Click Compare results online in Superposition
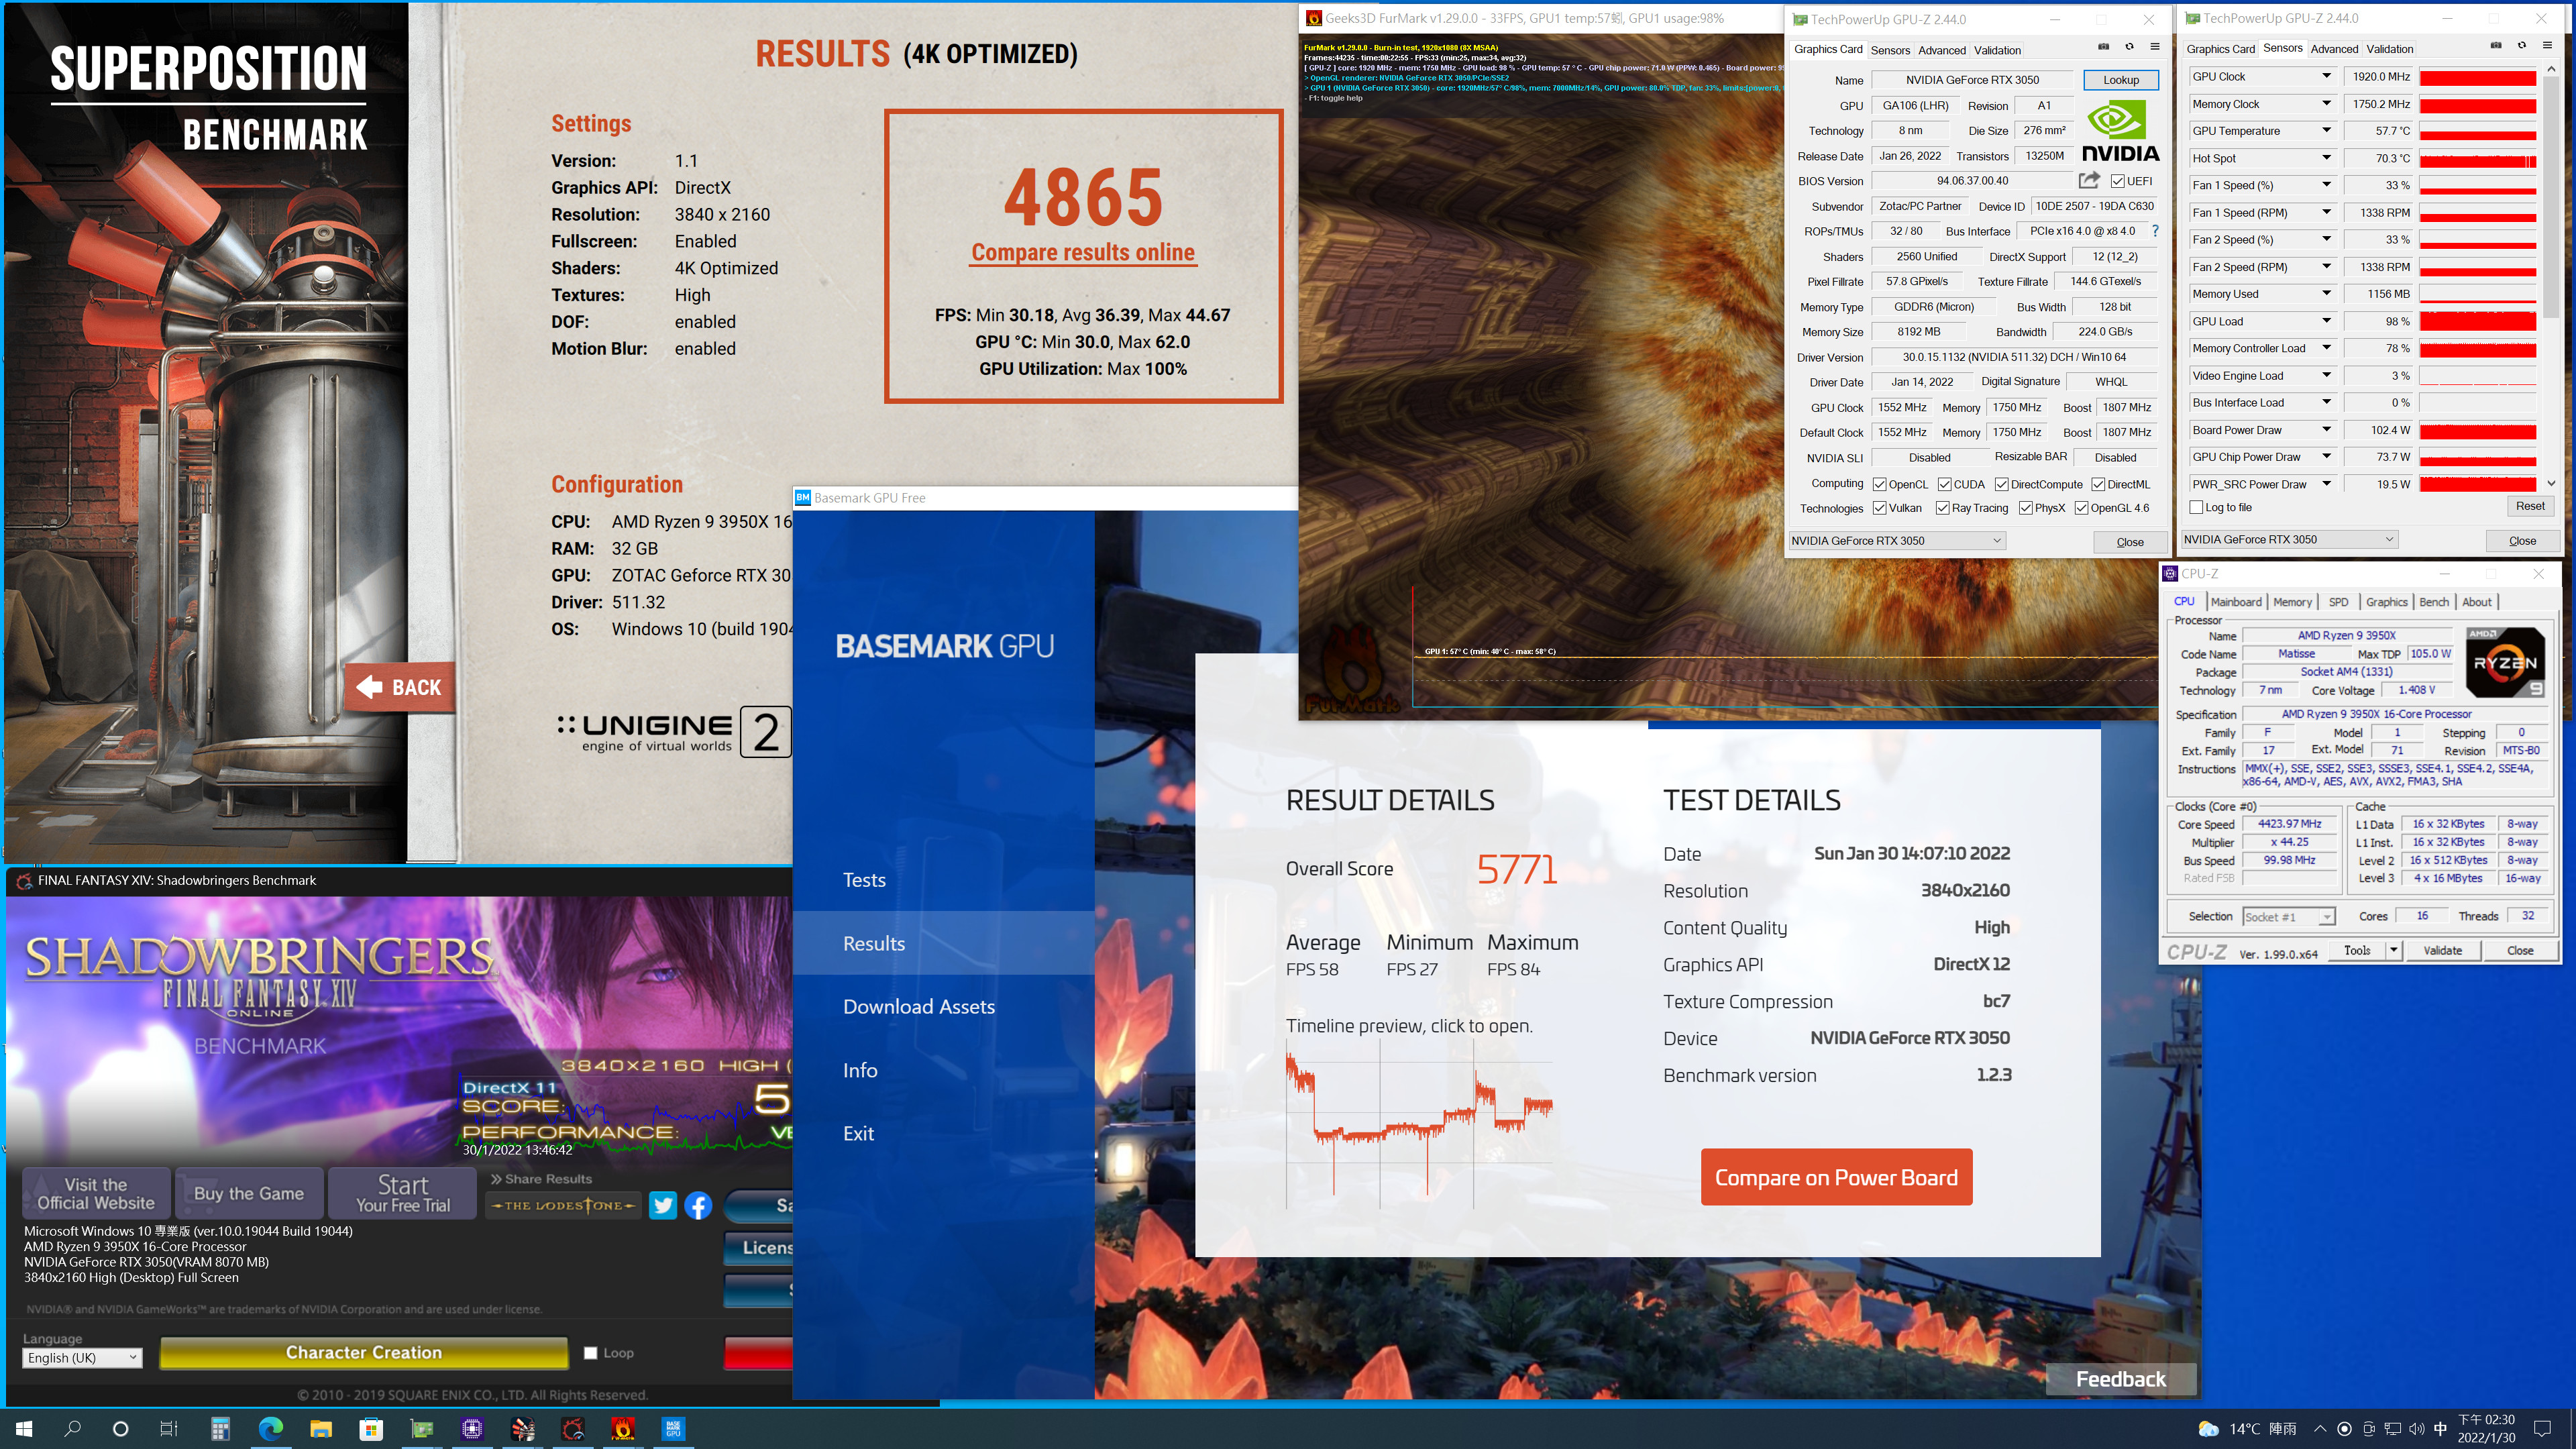 (1083, 252)
